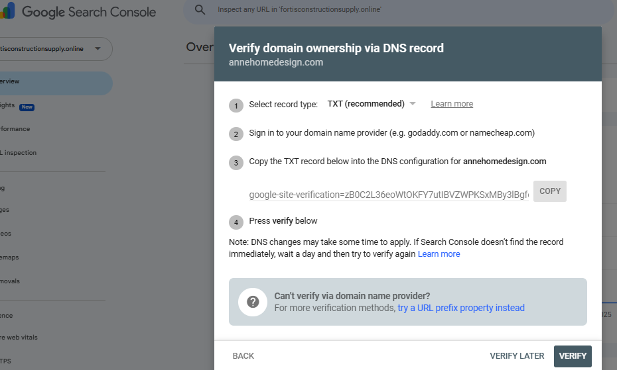The height and width of the screenshot is (370, 617).
Task: Go to URL inspection in sidebar
Action: click(19, 153)
